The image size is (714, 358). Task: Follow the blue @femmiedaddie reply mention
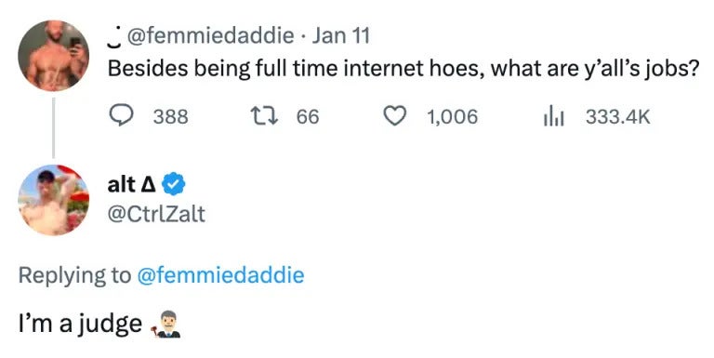[220, 275]
